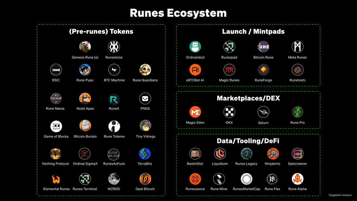Click the Elemental Runes pixel icon
The height and width of the screenshot is (201, 357).
[56, 179]
